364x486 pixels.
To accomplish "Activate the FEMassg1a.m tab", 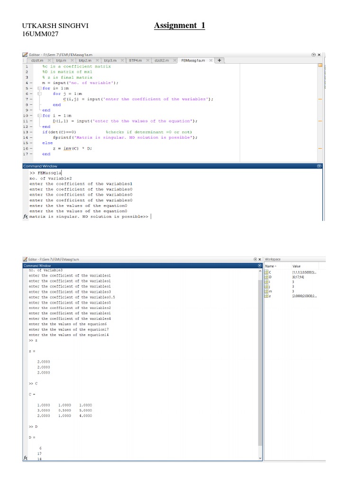I will pyautogui.click(x=193, y=60).
